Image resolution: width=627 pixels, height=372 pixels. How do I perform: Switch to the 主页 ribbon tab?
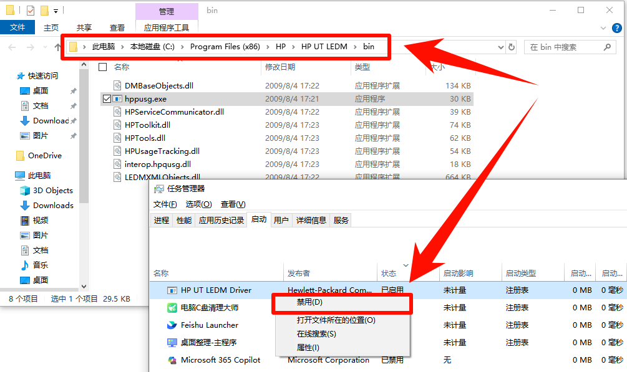click(51, 27)
